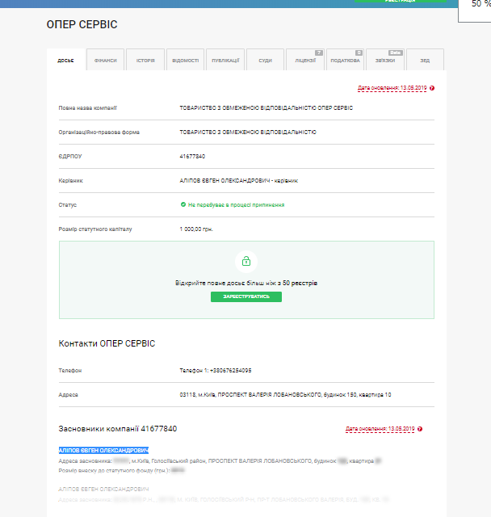
Task: Click the help icon beside the top update date
Action: (x=432, y=88)
